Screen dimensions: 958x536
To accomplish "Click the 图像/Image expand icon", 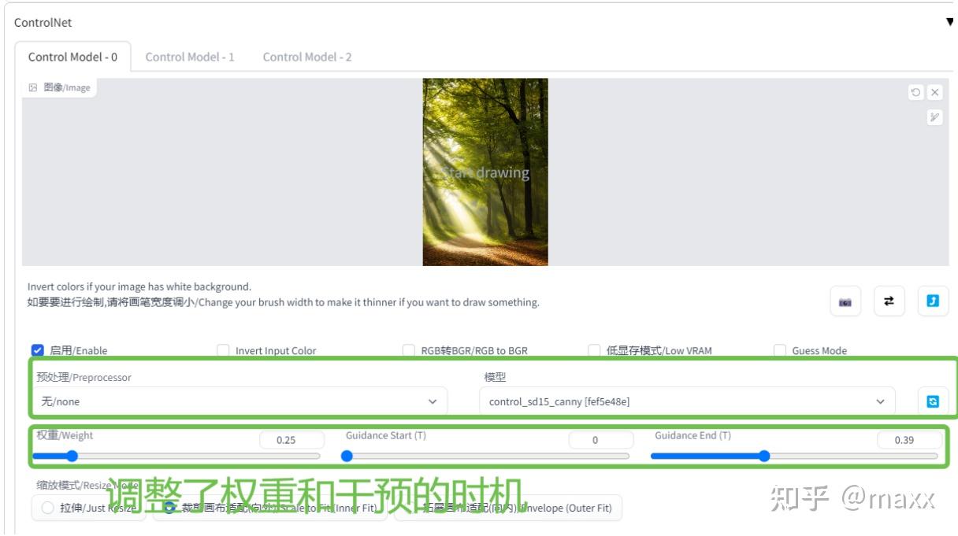I will (32, 87).
